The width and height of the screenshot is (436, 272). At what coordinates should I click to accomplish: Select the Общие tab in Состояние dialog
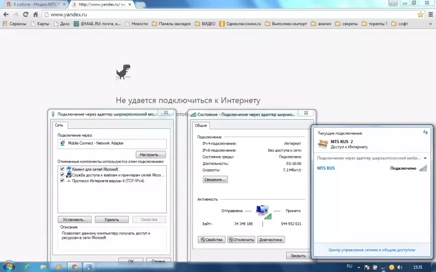pyautogui.click(x=201, y=126)
